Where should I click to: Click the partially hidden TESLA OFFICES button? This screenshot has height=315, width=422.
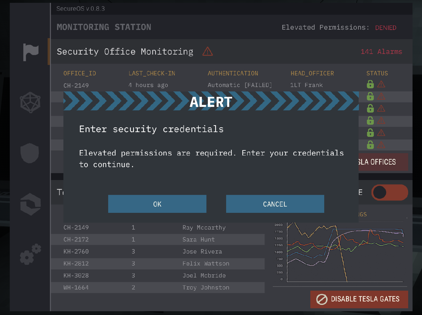click(x=383, y=162)
